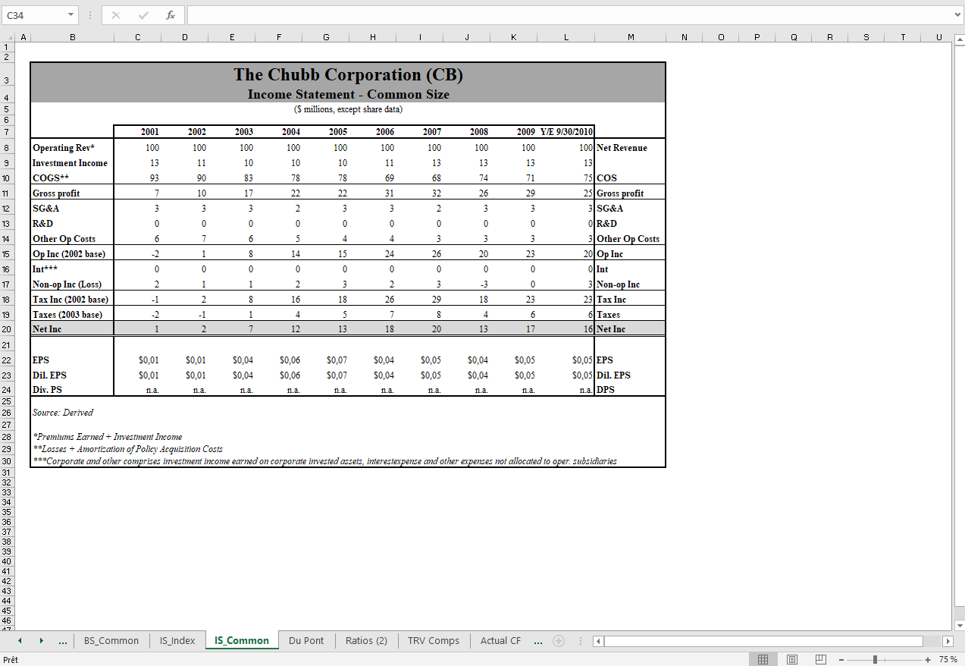Click *Premiums Earned + Investment Income footnote

click(108, 437)
